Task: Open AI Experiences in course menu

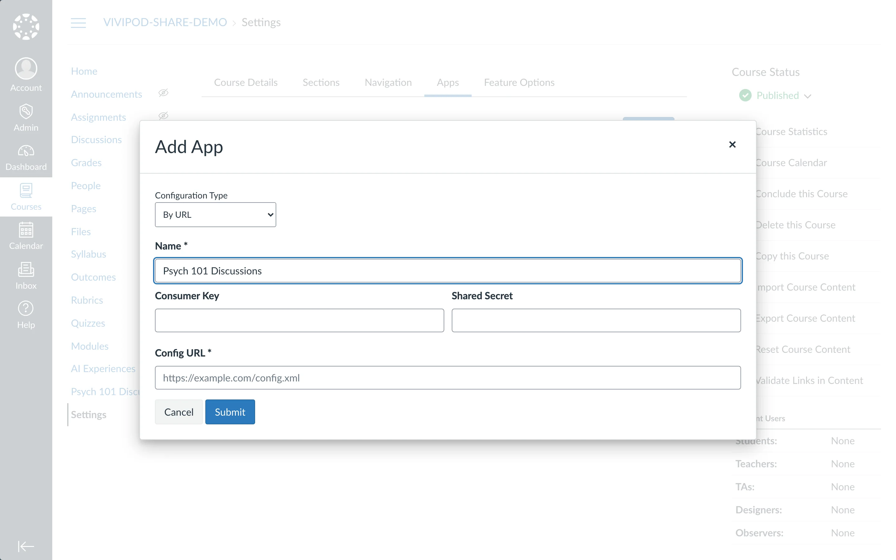Action: tap(103, 369)
